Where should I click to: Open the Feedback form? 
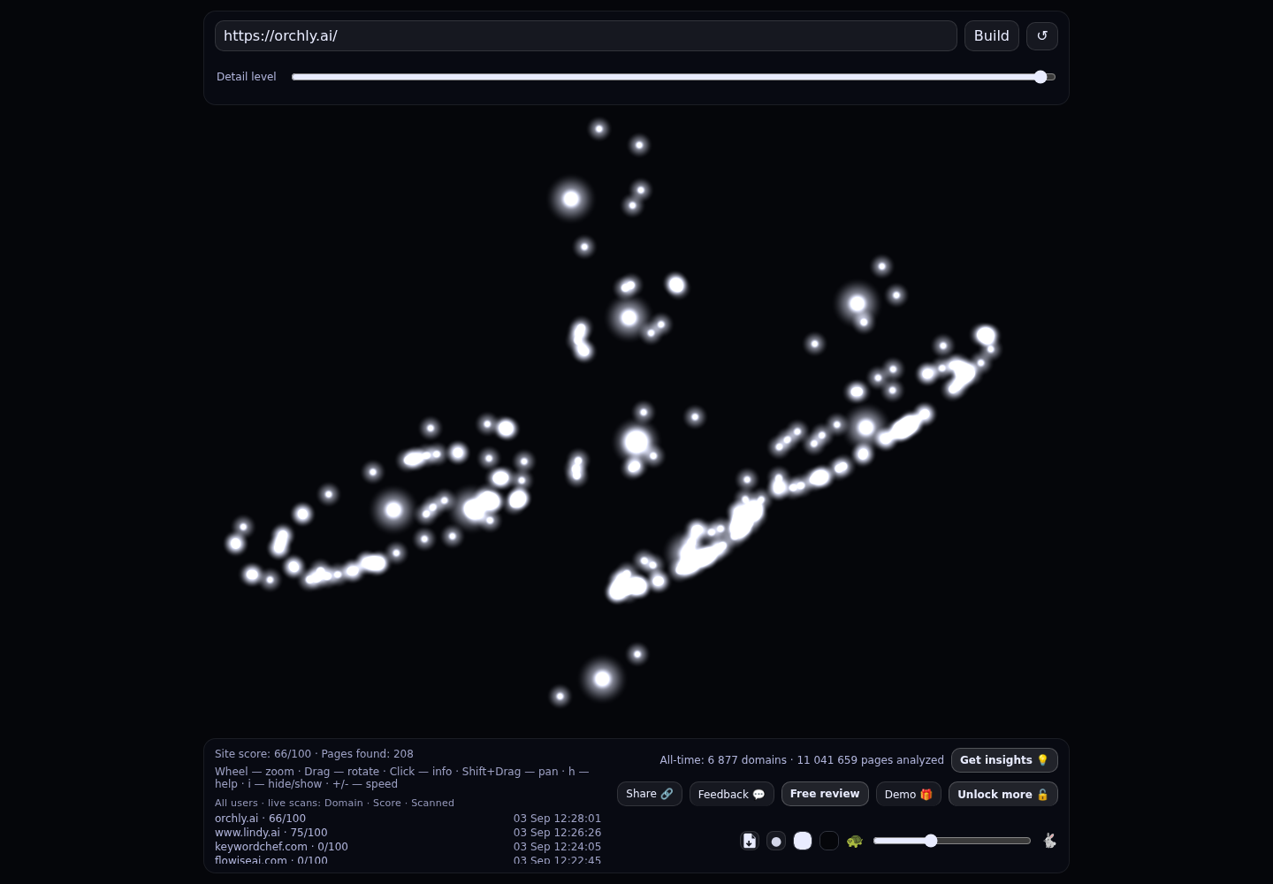tap(732, 794)
